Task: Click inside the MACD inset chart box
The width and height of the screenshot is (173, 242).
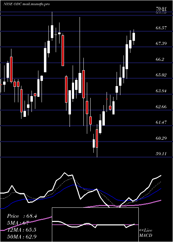Action: tap(95, 225)
